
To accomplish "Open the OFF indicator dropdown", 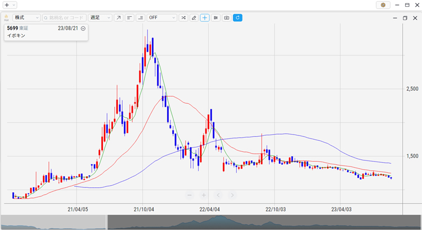I will point(162,17).
